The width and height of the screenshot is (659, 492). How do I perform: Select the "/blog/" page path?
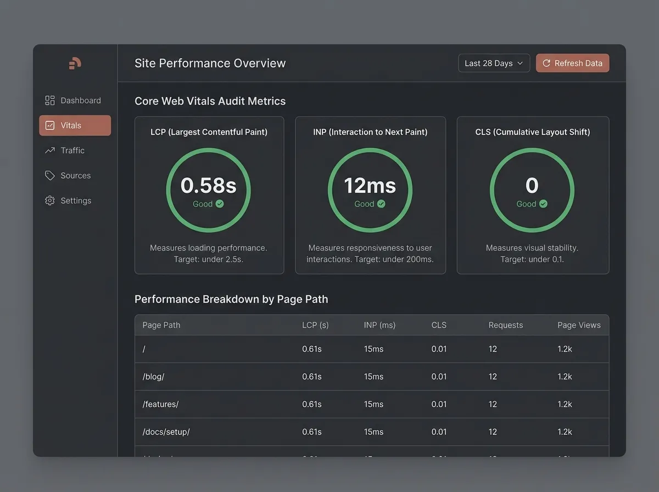(x=153, y=377)
